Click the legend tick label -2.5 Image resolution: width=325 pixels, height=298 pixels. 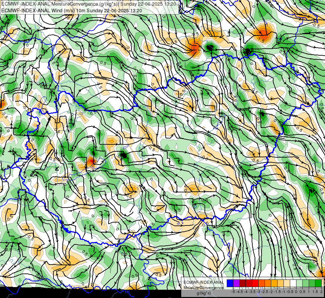tap(265, 292)
